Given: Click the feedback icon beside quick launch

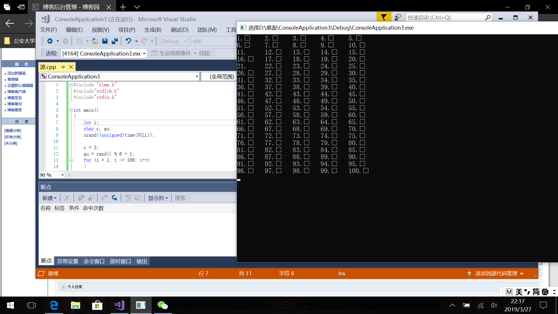Looking at the screenshot, I should (398, 17).
